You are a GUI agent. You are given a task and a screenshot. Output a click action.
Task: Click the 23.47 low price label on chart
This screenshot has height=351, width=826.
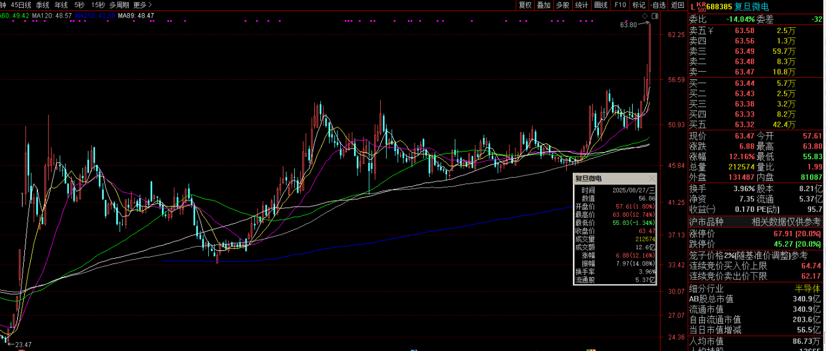[x=24, y=344]
